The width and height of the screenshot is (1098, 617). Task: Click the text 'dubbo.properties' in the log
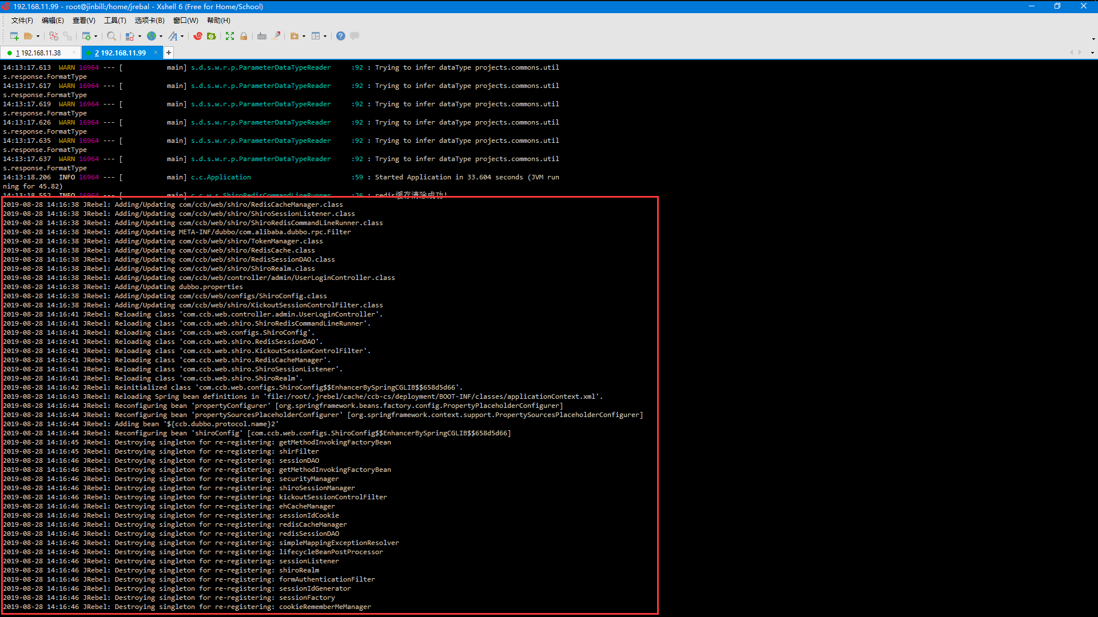(211, 287)
